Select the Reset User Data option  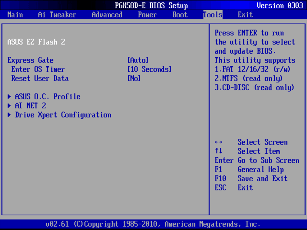(x=40, y=79)
